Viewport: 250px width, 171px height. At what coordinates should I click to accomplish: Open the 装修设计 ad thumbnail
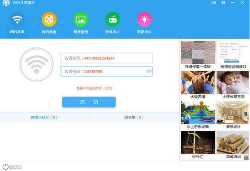(x=232, y=113)
